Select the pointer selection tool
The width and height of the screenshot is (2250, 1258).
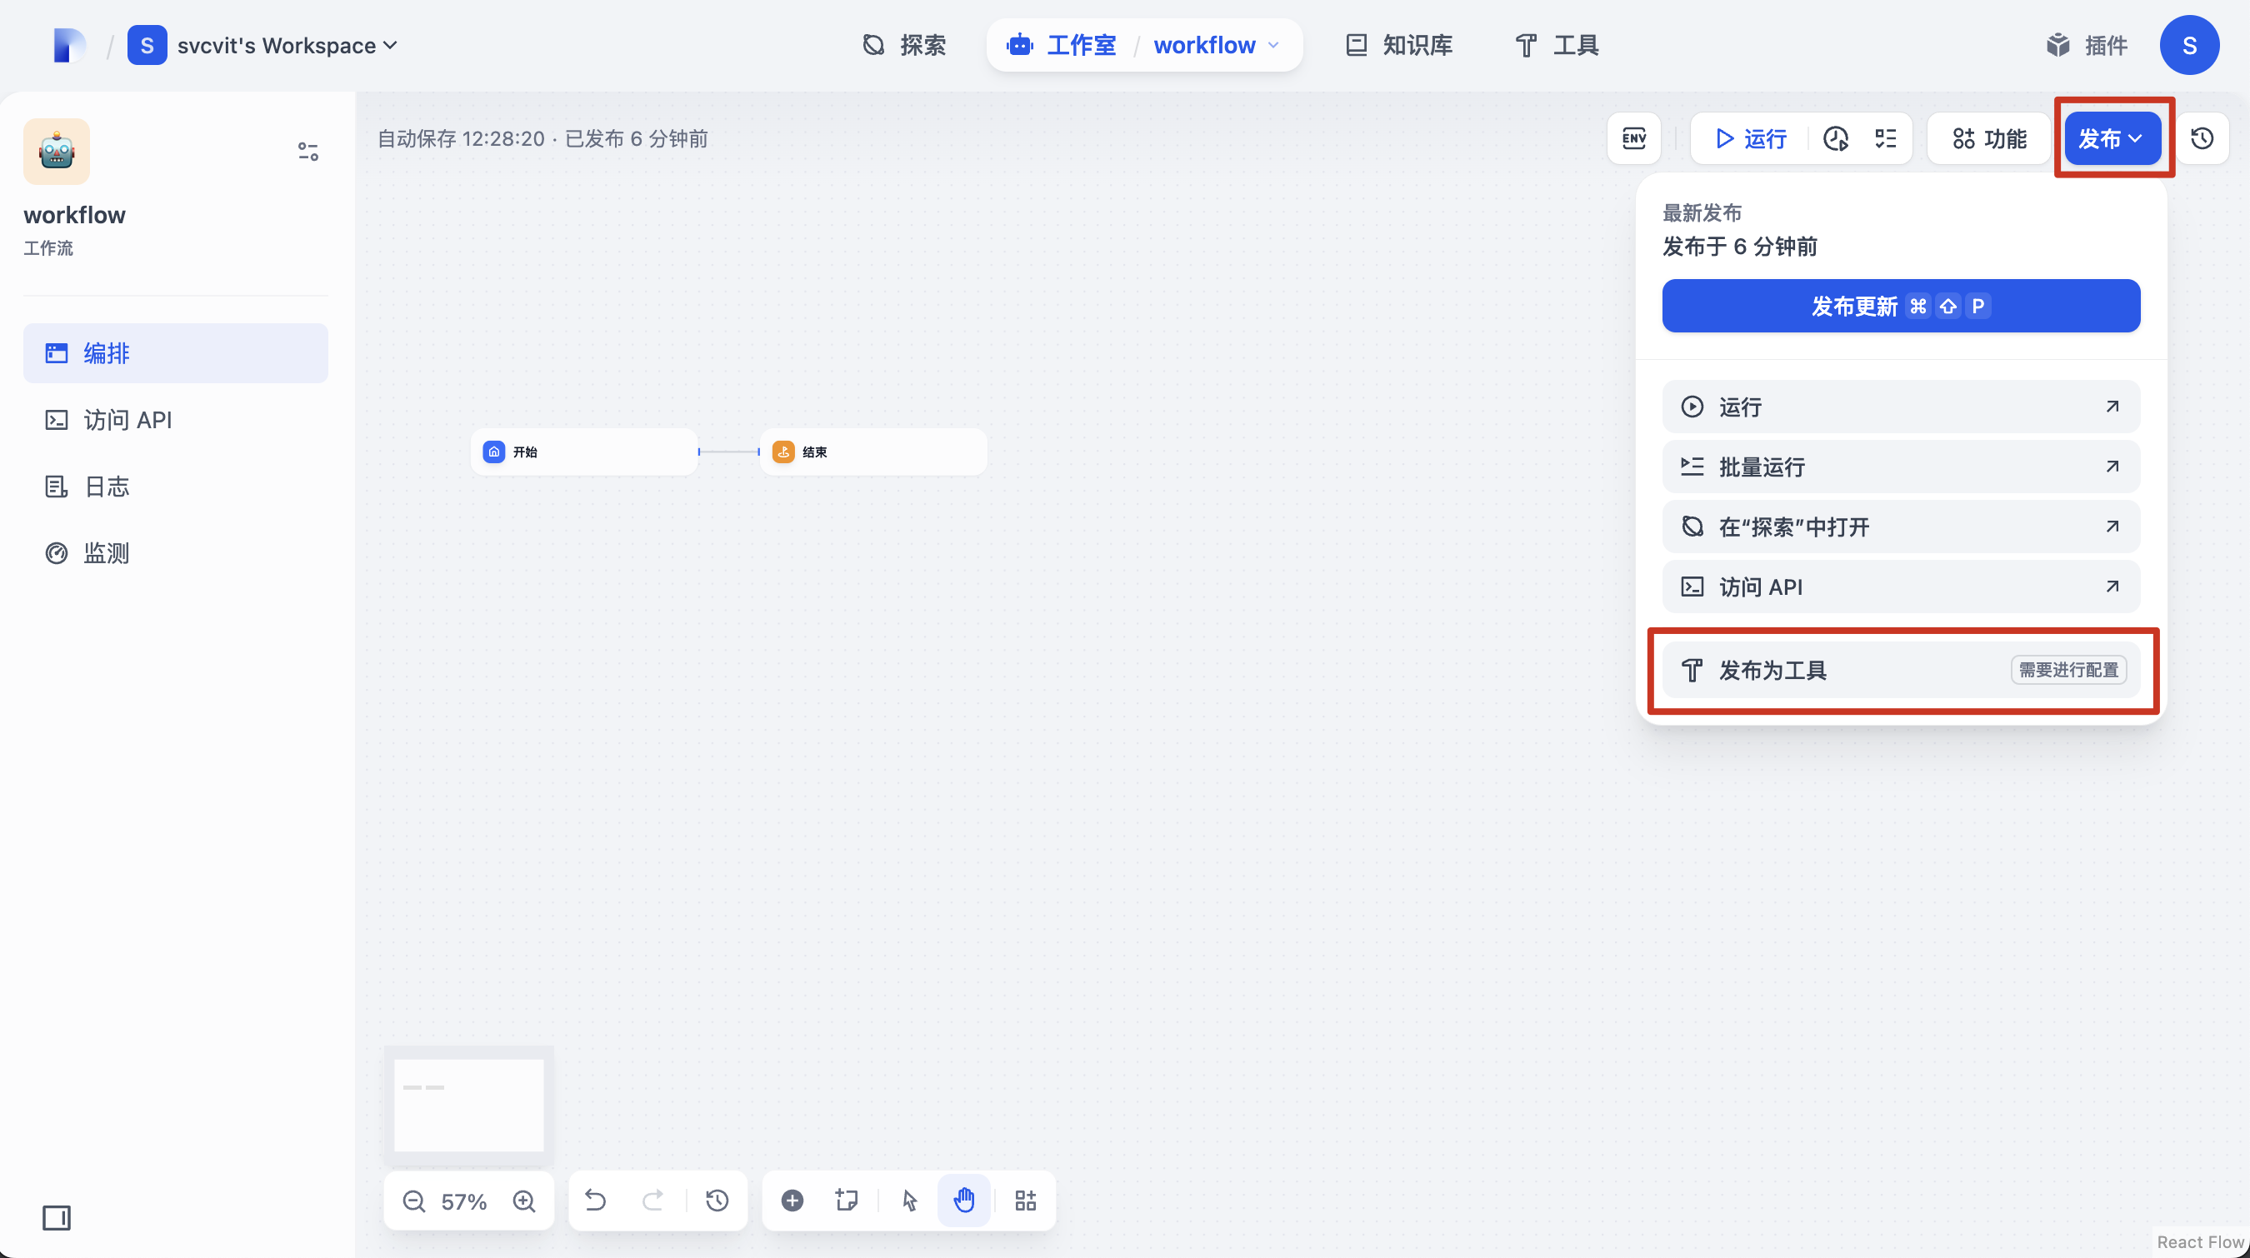[908, 1201]
